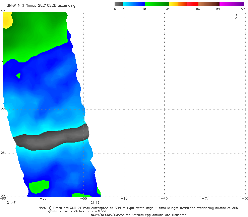This screenshot has width=248, height=217.
Task: Click the swath time '21:49'
Action: (95, 203)
